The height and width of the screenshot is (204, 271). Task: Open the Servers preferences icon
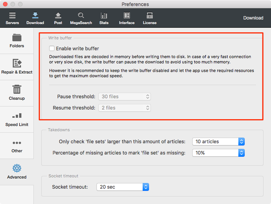(12, 15)
